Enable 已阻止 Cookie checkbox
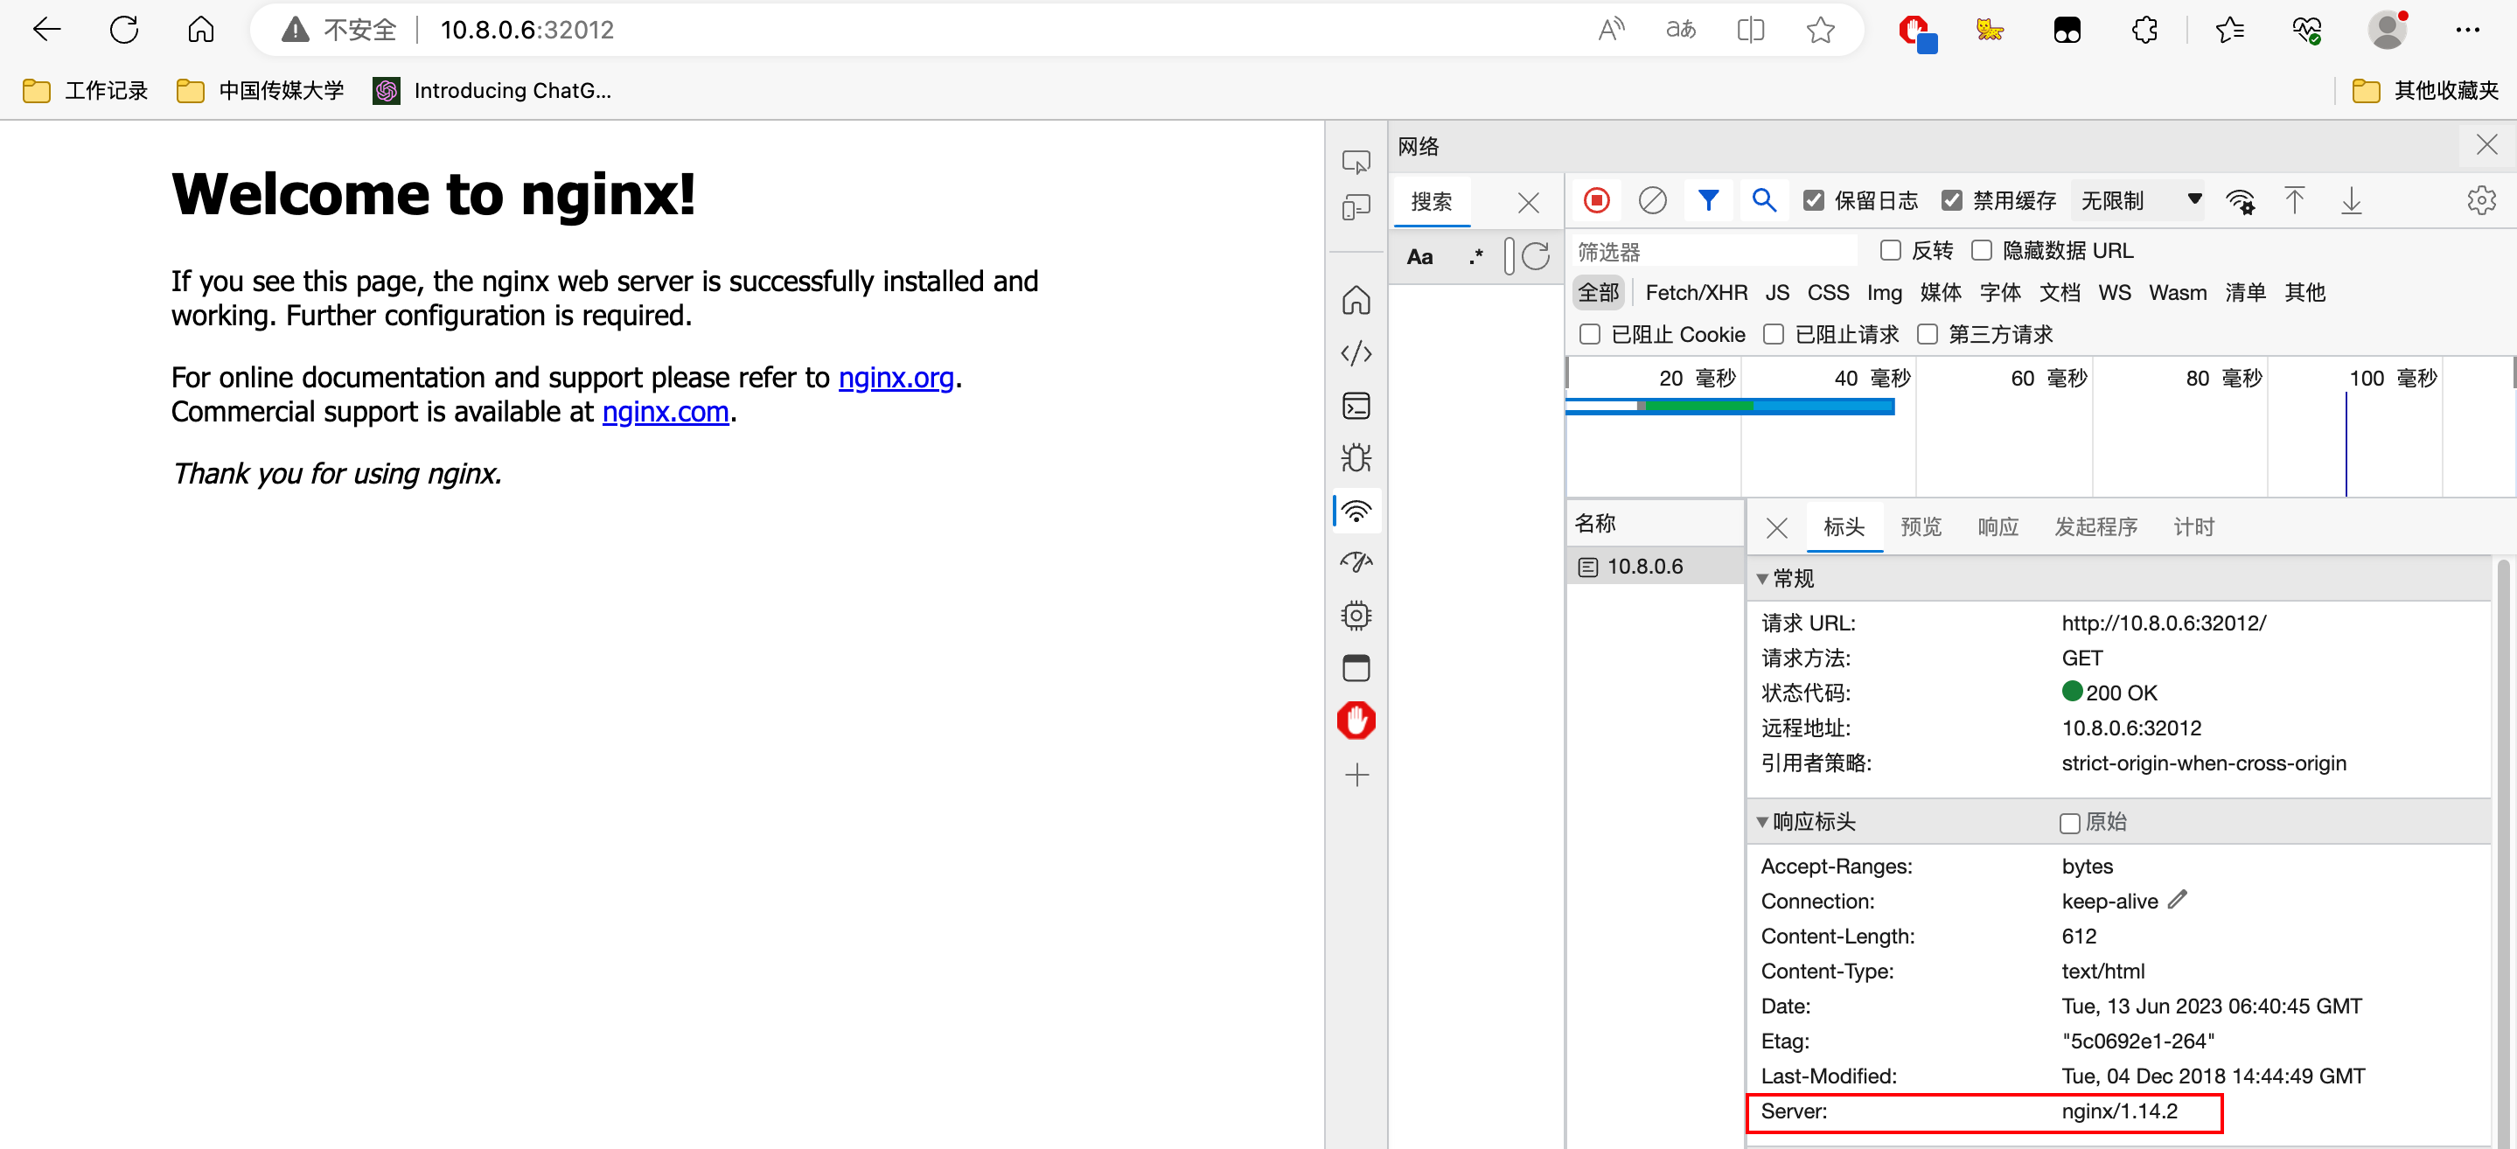The height and width of the screenshot is (1149, 2517). point(1590,334)
